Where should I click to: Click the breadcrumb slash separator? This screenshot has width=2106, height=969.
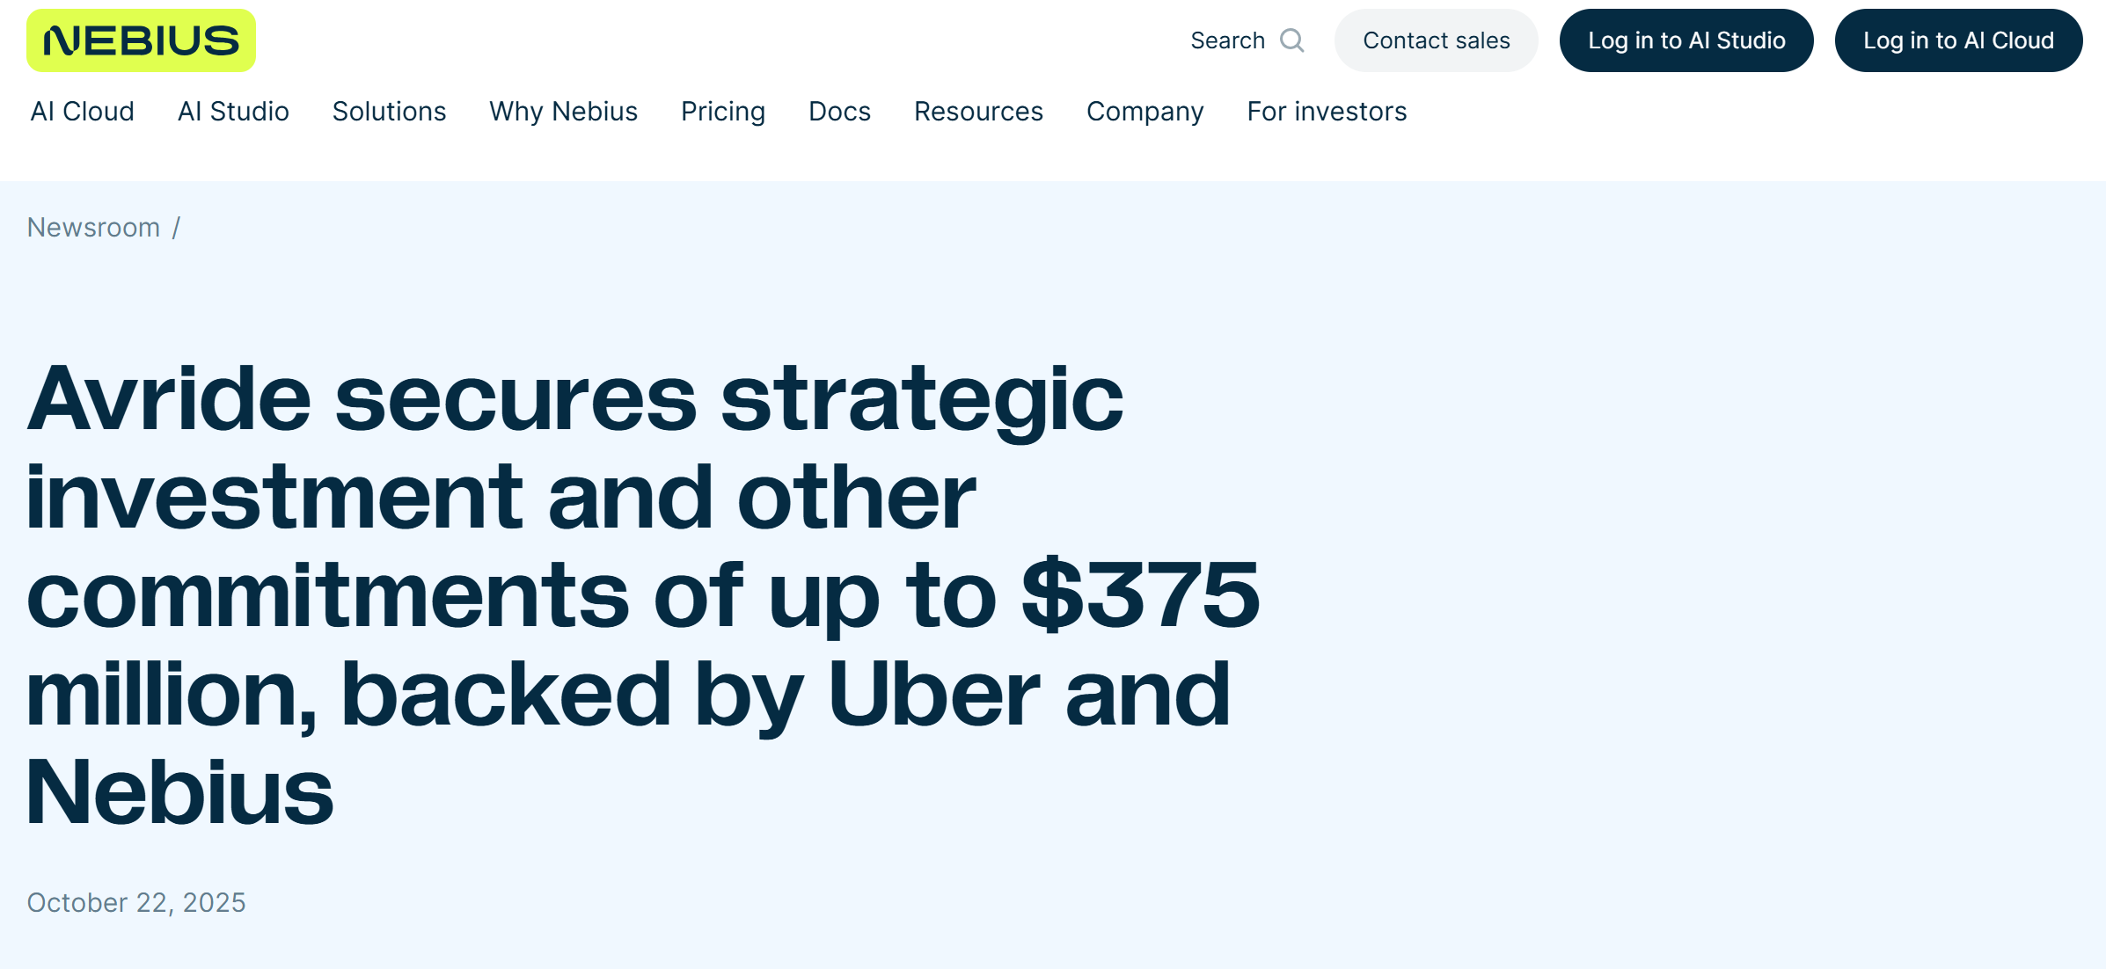point(176,228)
